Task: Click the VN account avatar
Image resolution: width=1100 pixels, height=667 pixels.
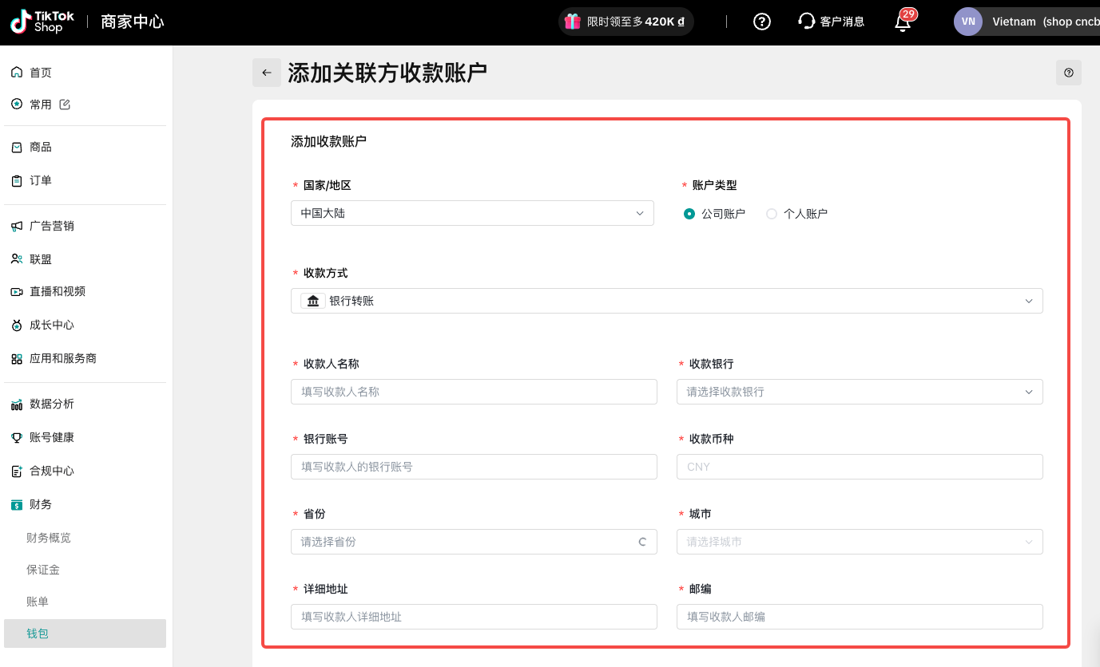Action: 968,22
